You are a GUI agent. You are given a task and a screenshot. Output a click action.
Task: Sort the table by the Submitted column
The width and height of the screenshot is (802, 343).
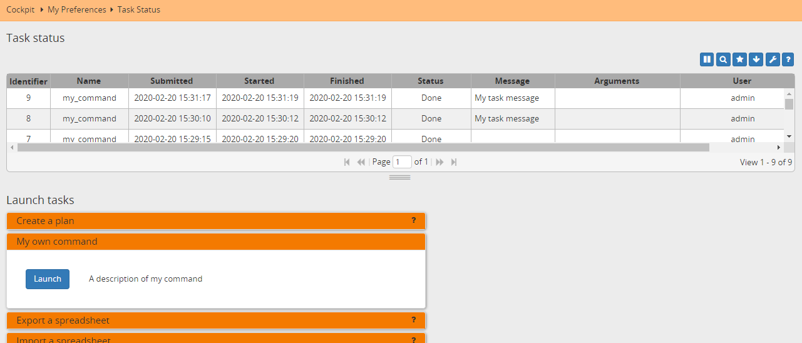coord(172,81)
